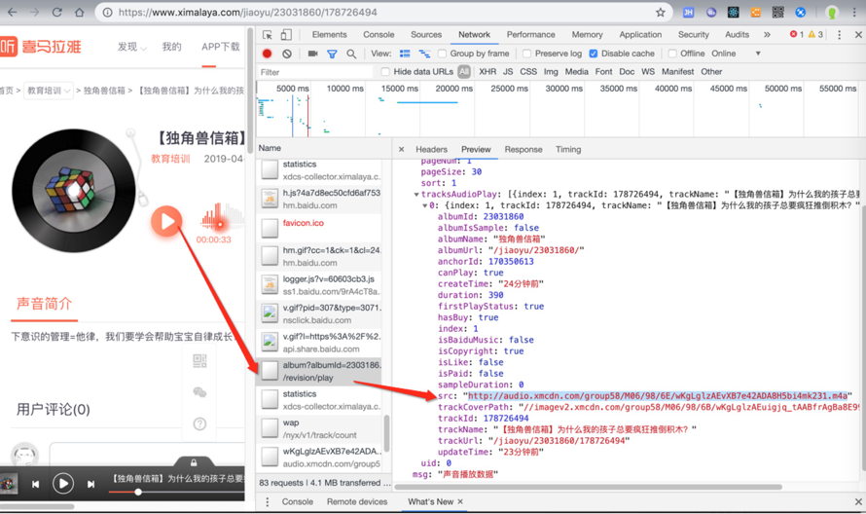Click the bottom player progress slider handle

(x=138, y=492)
